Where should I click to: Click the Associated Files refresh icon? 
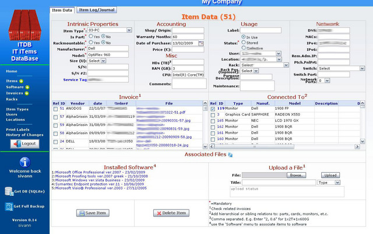pos(230,155)
